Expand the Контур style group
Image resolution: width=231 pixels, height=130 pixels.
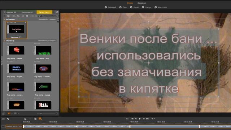tap(147, 7)
